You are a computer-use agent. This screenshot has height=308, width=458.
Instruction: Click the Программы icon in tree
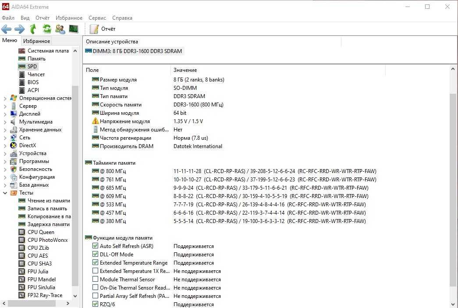[14, 161]
